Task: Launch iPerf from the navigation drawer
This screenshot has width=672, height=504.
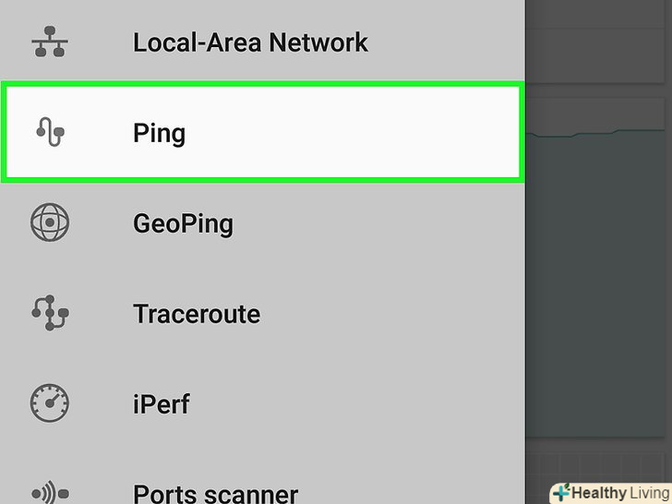Action: tap(162, 403)
